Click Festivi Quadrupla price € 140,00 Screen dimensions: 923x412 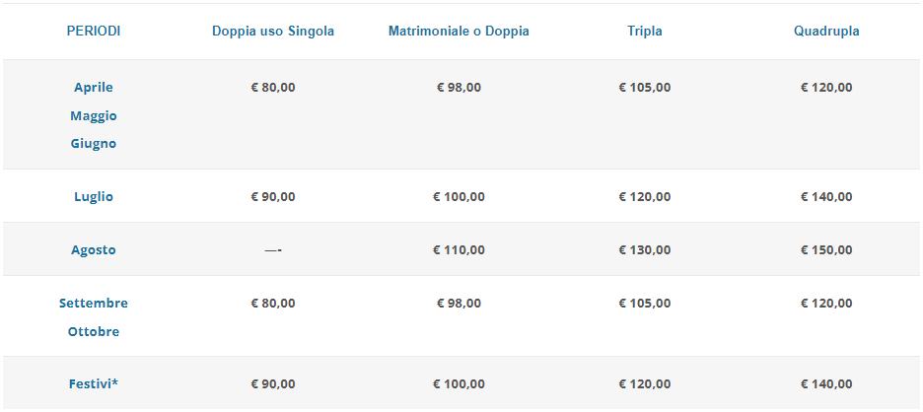(x=826, y=383)
